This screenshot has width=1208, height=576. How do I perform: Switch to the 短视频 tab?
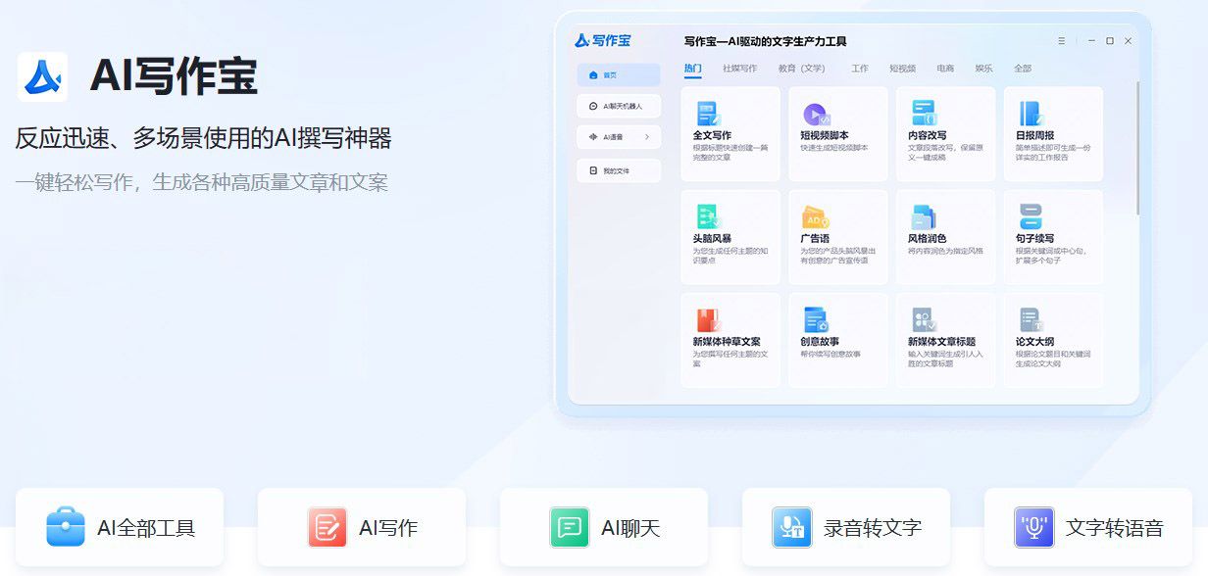point(903,69)
